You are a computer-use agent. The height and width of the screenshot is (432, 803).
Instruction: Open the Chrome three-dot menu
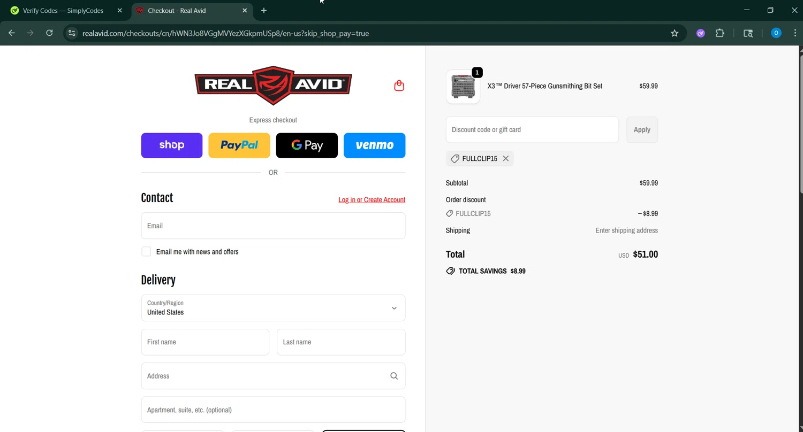click(795, 33)
